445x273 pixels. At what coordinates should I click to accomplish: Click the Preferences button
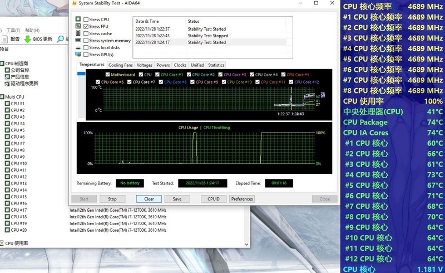click(242, 199)
